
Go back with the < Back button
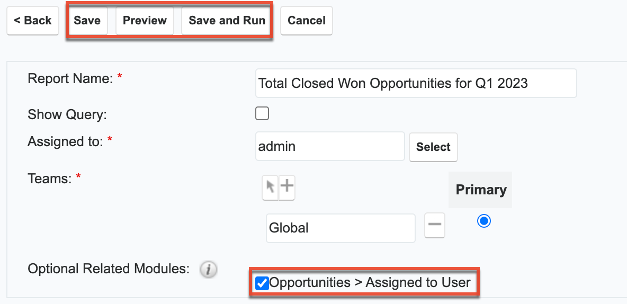33,21
